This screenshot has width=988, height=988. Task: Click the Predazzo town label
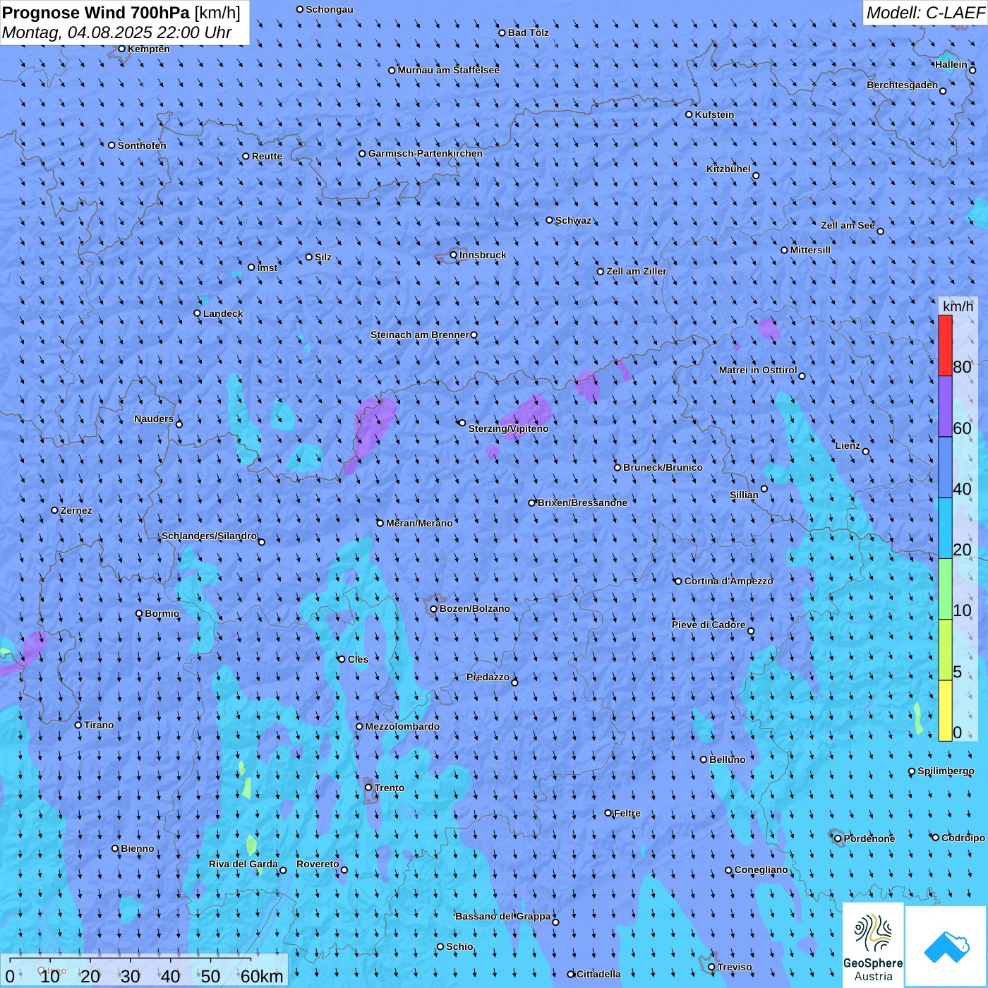[x=488, y=677]
